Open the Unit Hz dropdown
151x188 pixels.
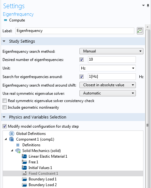(x=107, y=68)
